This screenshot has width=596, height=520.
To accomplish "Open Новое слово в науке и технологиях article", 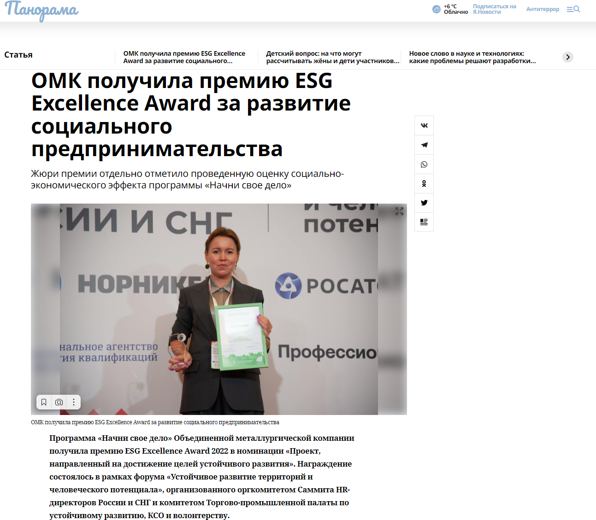I will pos(472,57).
